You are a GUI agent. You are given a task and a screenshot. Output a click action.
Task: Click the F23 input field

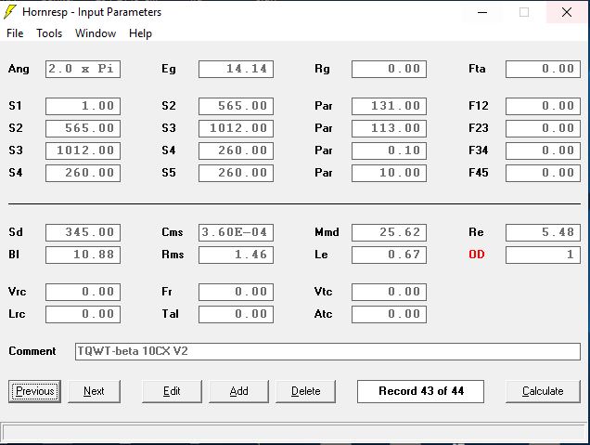tap(543, 128)
